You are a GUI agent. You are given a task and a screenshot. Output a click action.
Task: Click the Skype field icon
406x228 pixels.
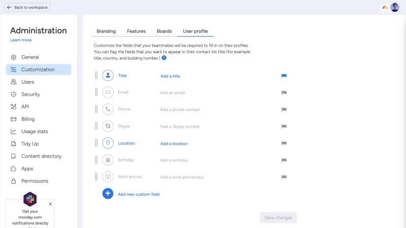click(108, 126)
